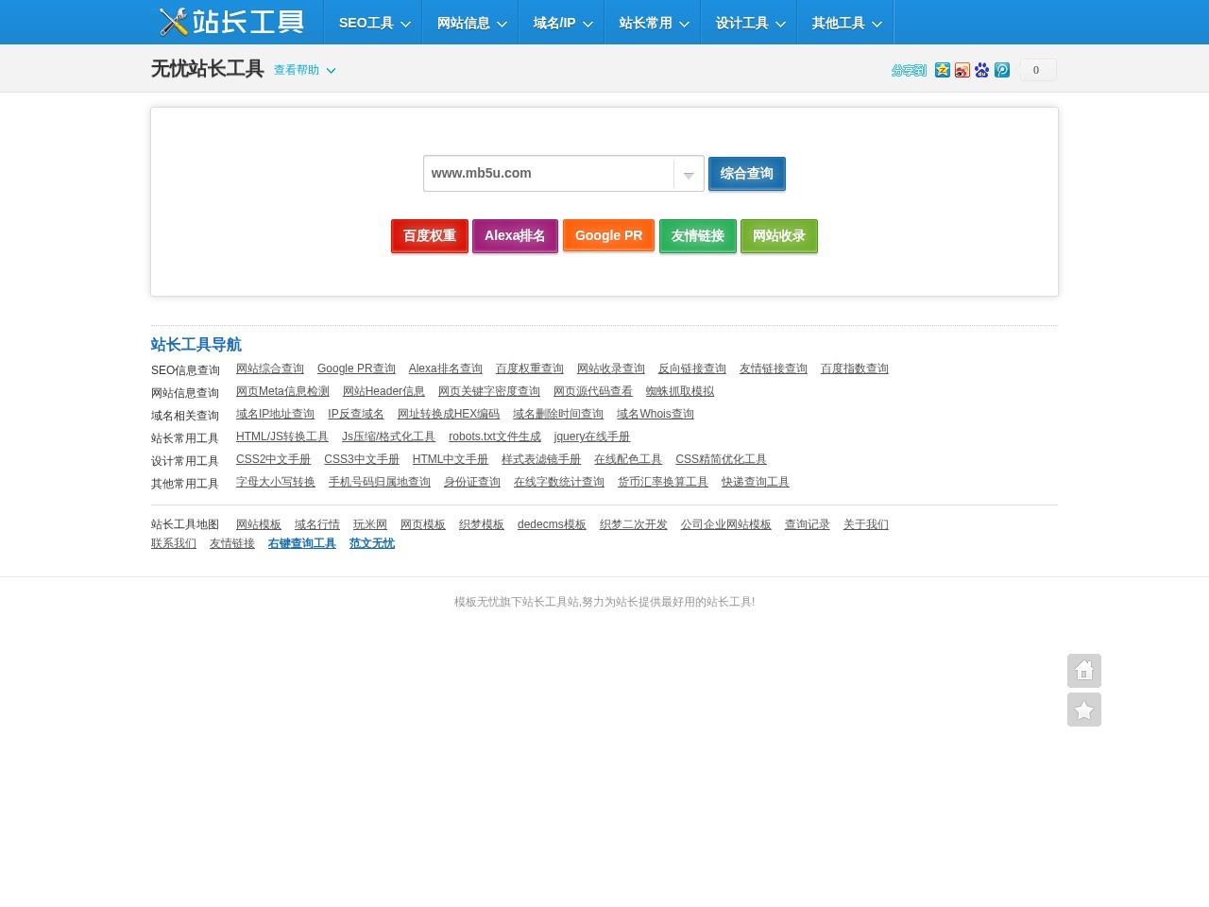Open the 网站信息 dropdown menu
The image size is (1209, 907).
click(470, 23)
